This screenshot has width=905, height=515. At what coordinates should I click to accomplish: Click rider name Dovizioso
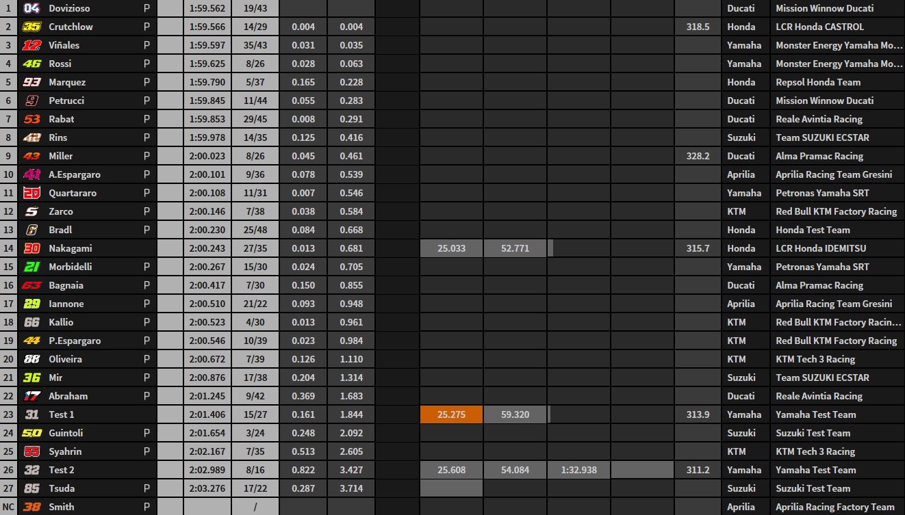69,8
